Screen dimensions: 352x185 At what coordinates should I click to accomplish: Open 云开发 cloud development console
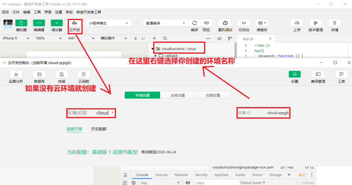75,23
